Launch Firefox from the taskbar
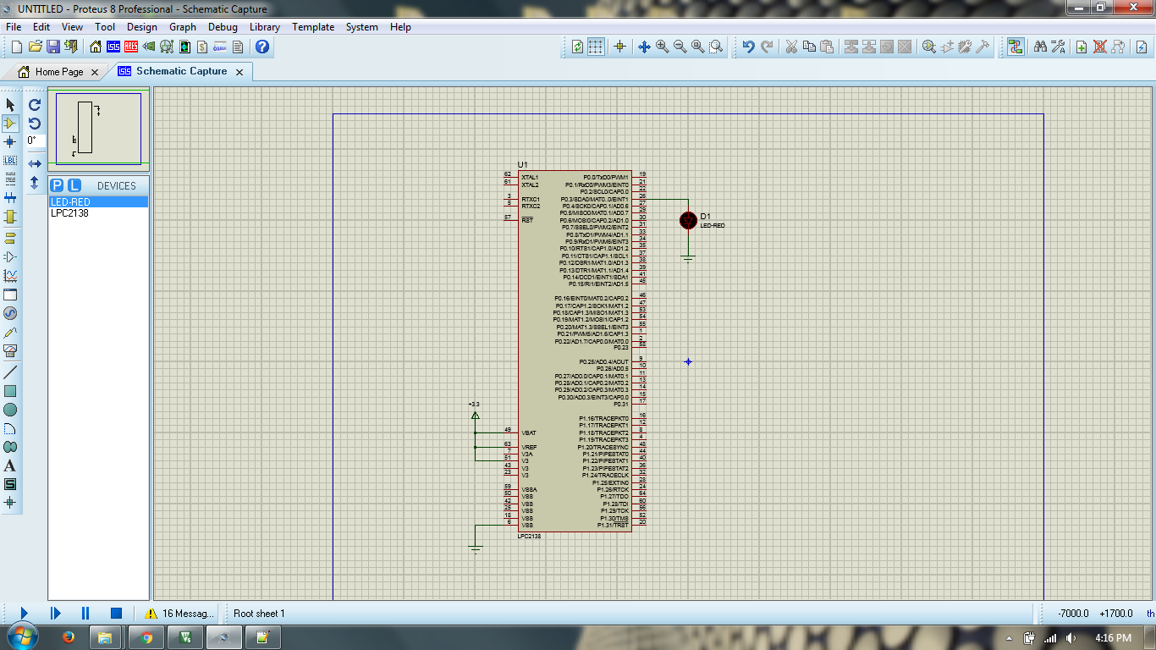The image size is (1156, 650). pos(69,637)
